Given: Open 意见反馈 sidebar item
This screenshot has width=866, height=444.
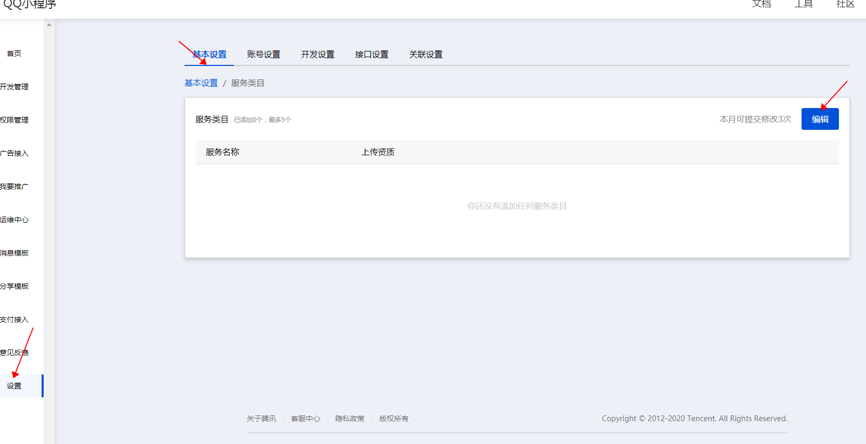Looking at the screenshot, I should click(x=15, y=353).
